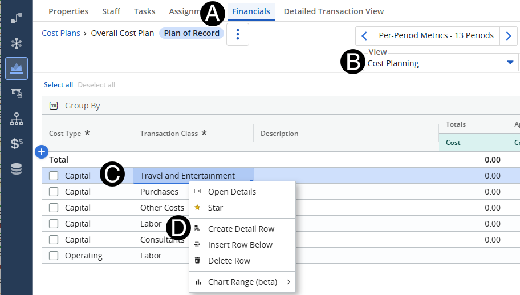Go to next per-period metrics range
Screen dimensions: 520x295
coord(509,36)
